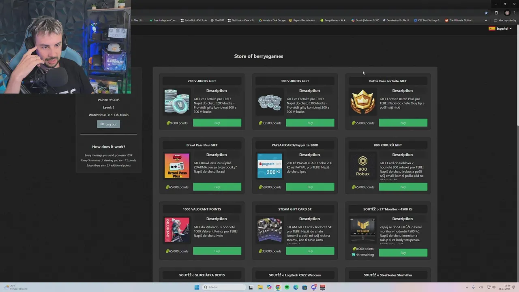Image resolution: width=519 pixels, height=292 pixels.
Task: Click the 33,000 points coin icon
Action: [x=261, y=251]
